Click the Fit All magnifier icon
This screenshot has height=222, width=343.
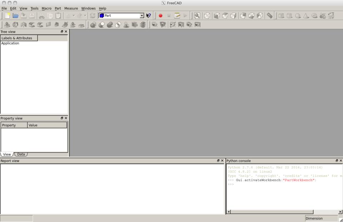click(x=197, y=16)
